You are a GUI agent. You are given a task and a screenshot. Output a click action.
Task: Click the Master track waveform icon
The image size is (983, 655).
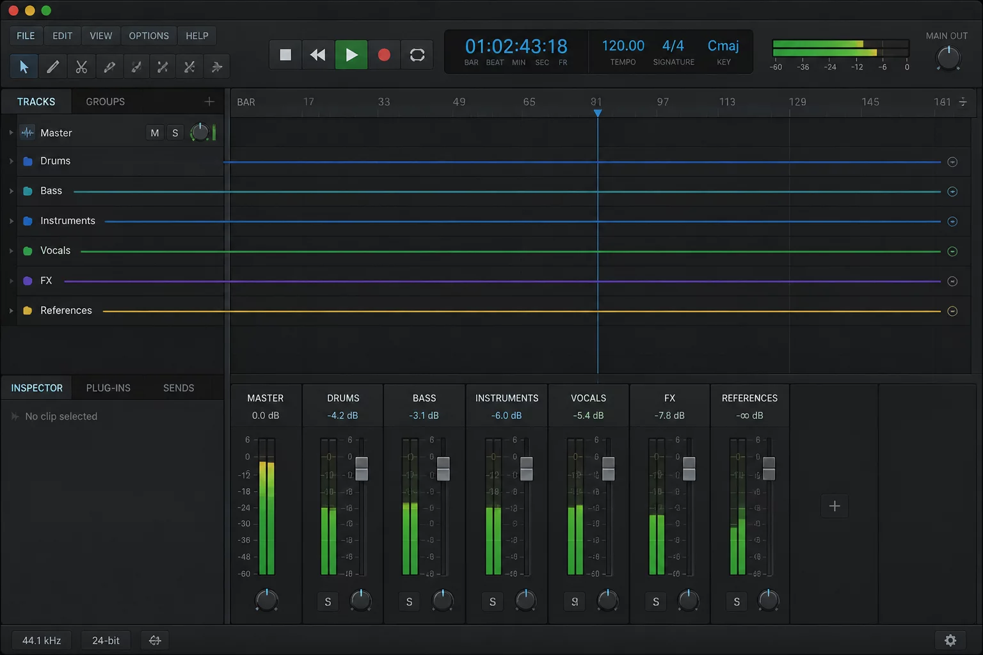pyautogui.click(x=27, y=132)
